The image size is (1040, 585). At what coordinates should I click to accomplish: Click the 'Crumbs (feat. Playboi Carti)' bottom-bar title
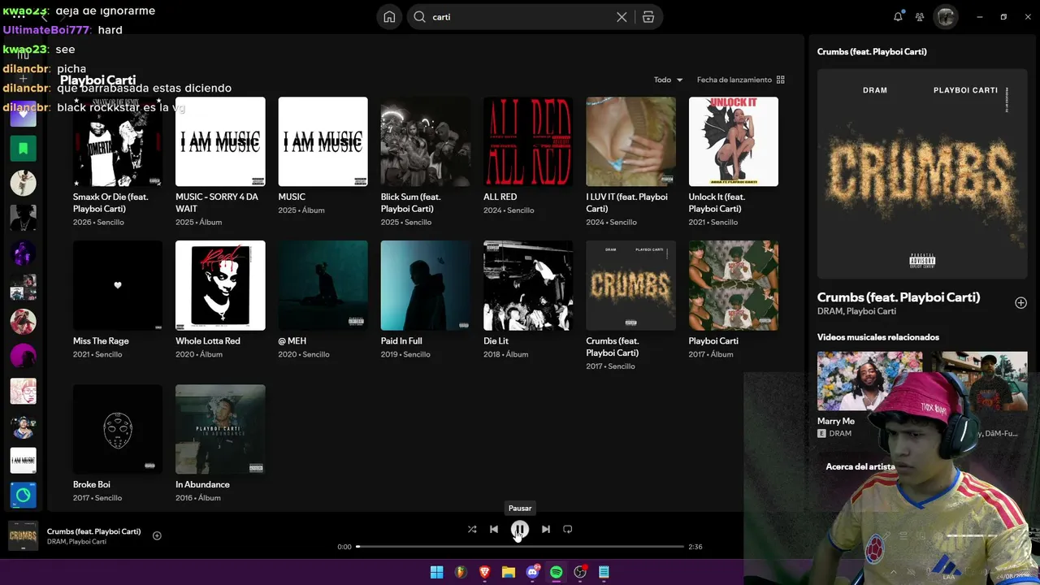coord(94,531)
